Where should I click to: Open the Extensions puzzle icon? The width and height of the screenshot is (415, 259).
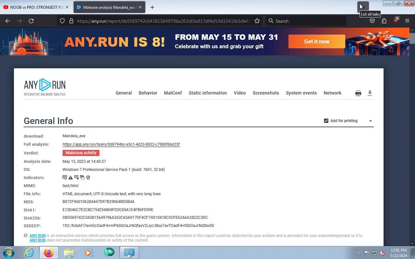click(x=384, y=21)
